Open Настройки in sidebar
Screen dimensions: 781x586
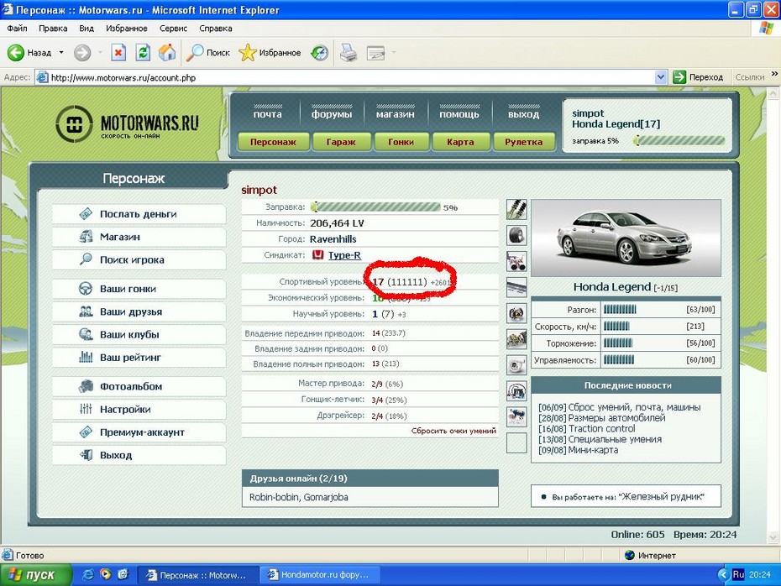coord(139,409)
